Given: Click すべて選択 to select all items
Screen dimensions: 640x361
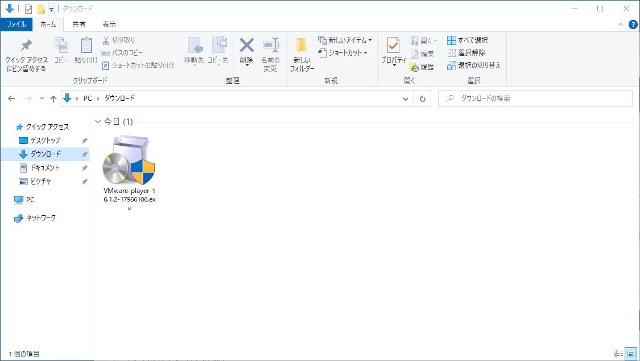Looking at the screenshot, I should (x=467, y=40).
